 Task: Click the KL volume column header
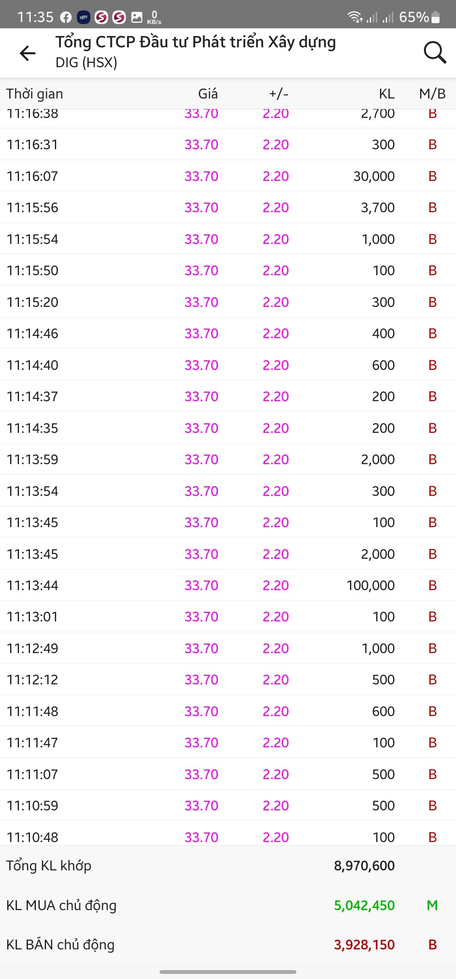click(x=386, y=94)
